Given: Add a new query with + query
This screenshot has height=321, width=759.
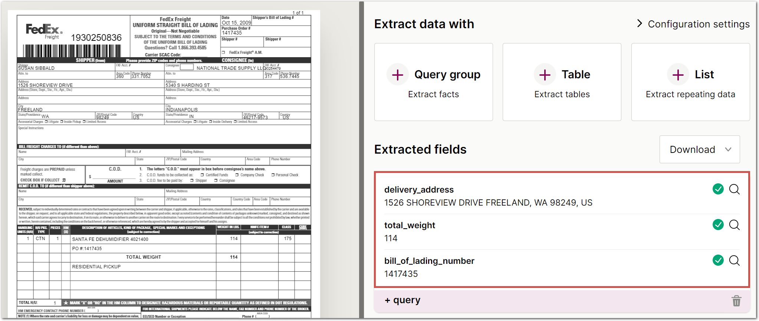Looking at the screenshot, I should pos(402,300).
